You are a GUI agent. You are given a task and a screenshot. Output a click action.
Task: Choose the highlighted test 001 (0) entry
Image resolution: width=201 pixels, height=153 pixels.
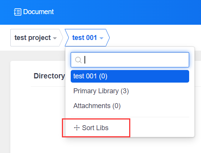point(130,76)
